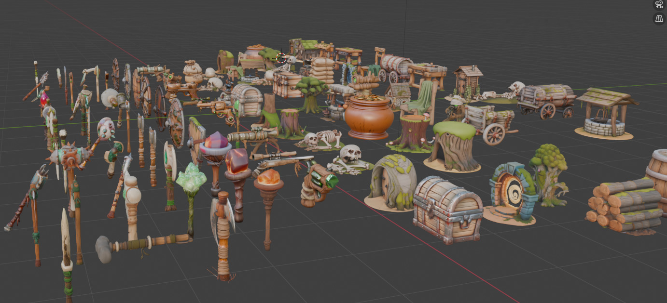Image resolution: width=667 pixels, height=303 pixels.
Task: Select the stone portal with spiral center
Action: (x=513, y=193)
